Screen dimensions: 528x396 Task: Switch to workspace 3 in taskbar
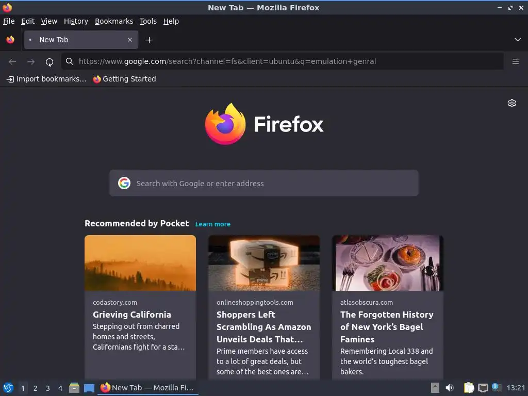48,388
